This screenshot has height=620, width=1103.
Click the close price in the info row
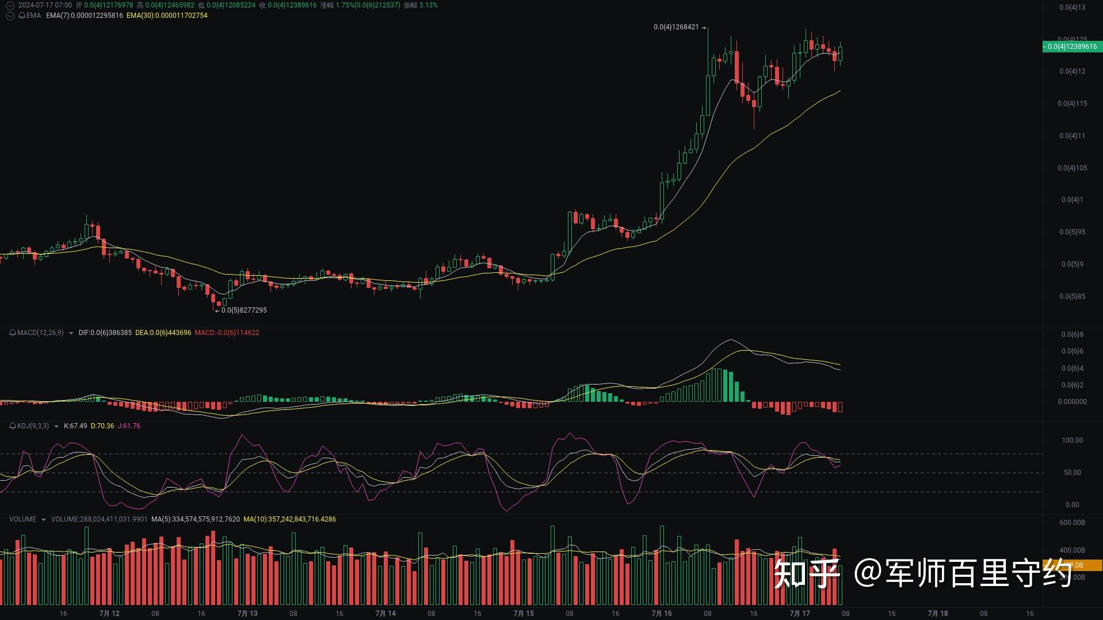coord(292,5)
